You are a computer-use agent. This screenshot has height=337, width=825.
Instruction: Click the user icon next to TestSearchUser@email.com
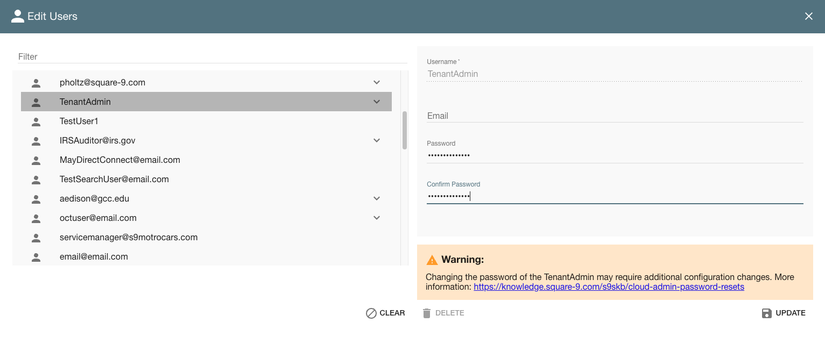(x=36, y=180)
